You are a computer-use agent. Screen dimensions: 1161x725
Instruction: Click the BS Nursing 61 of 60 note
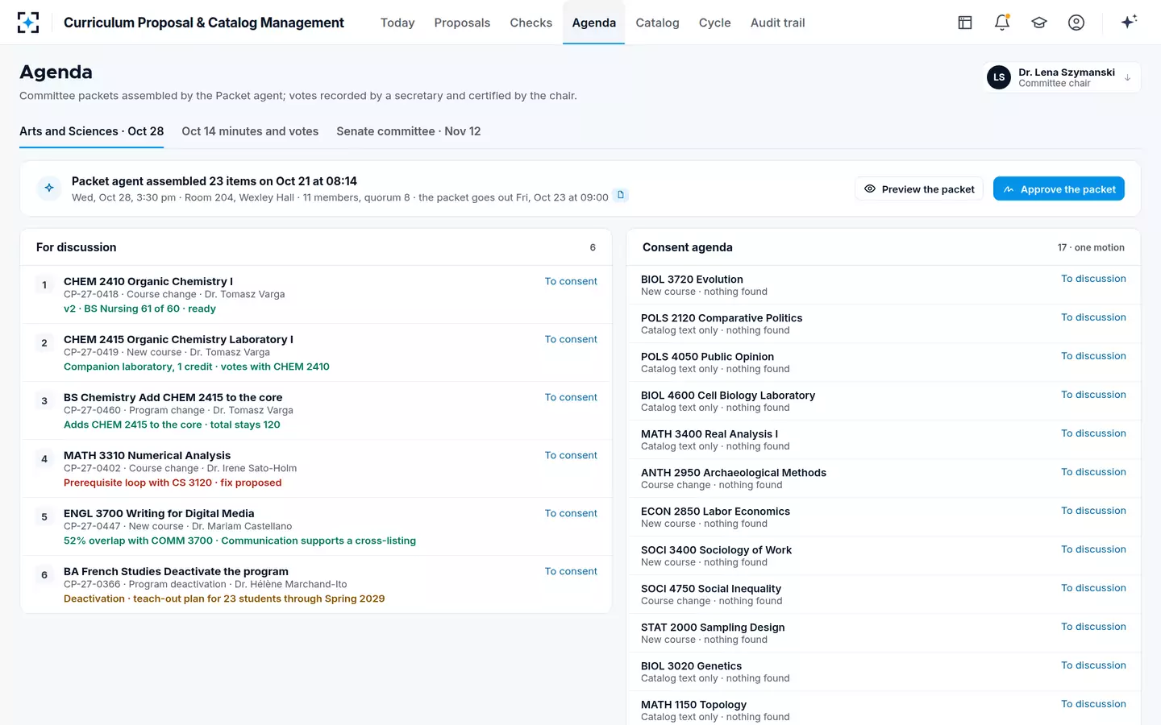[139, 309]
